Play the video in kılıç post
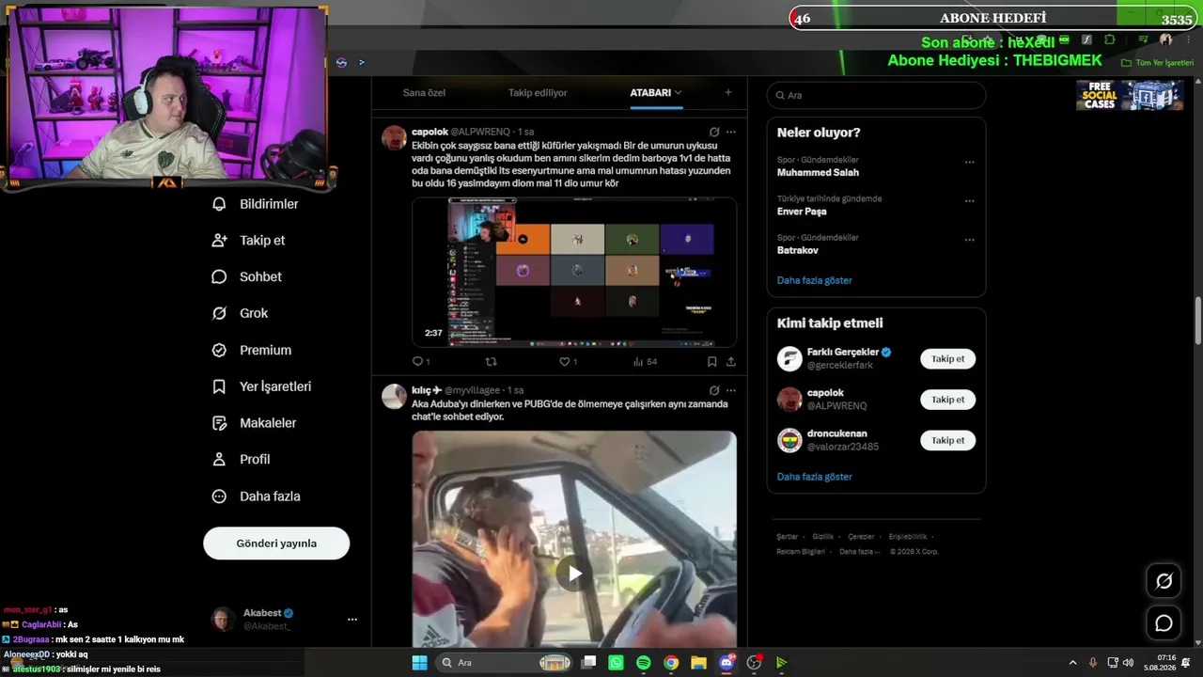The width and height of the screenshot is (1203, 677). (x=574, y=574)
